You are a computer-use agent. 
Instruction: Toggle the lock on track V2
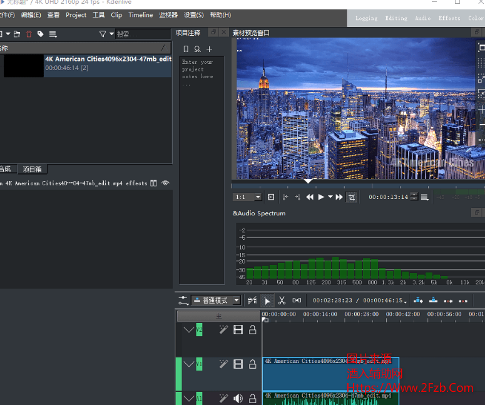(253, 330)
